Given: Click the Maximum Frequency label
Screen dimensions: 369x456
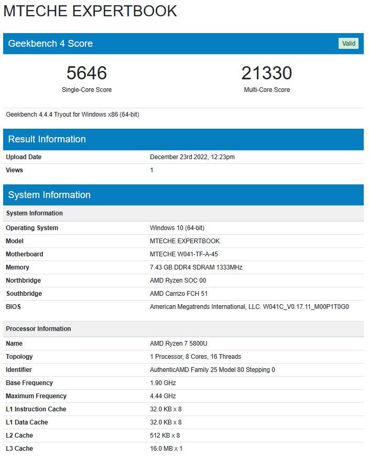Looking at the screenshot, I should point(36,396).
